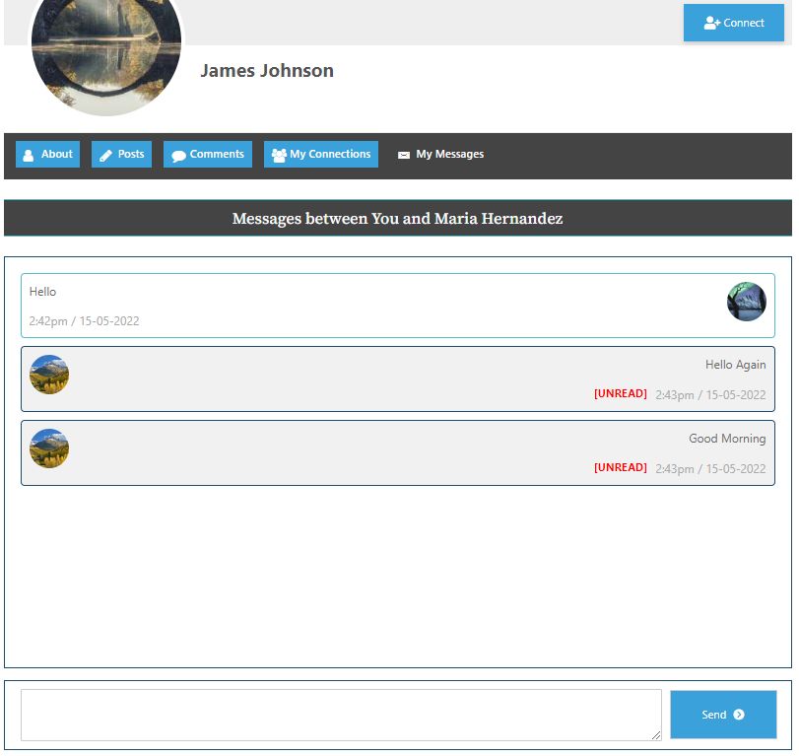Screen dimensions: 799x756
Task: Click the Connect button
Action: coord(733,23)
